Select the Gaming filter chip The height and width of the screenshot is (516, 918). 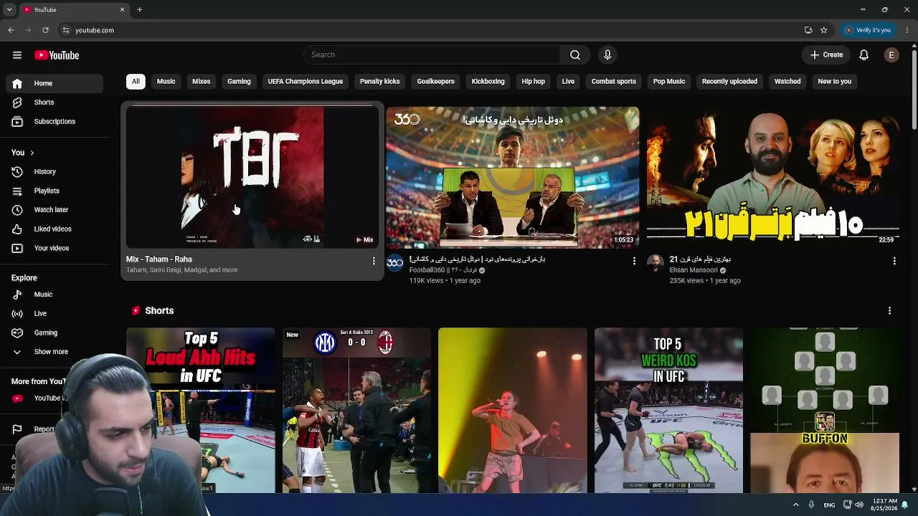(x=239, y=82)
